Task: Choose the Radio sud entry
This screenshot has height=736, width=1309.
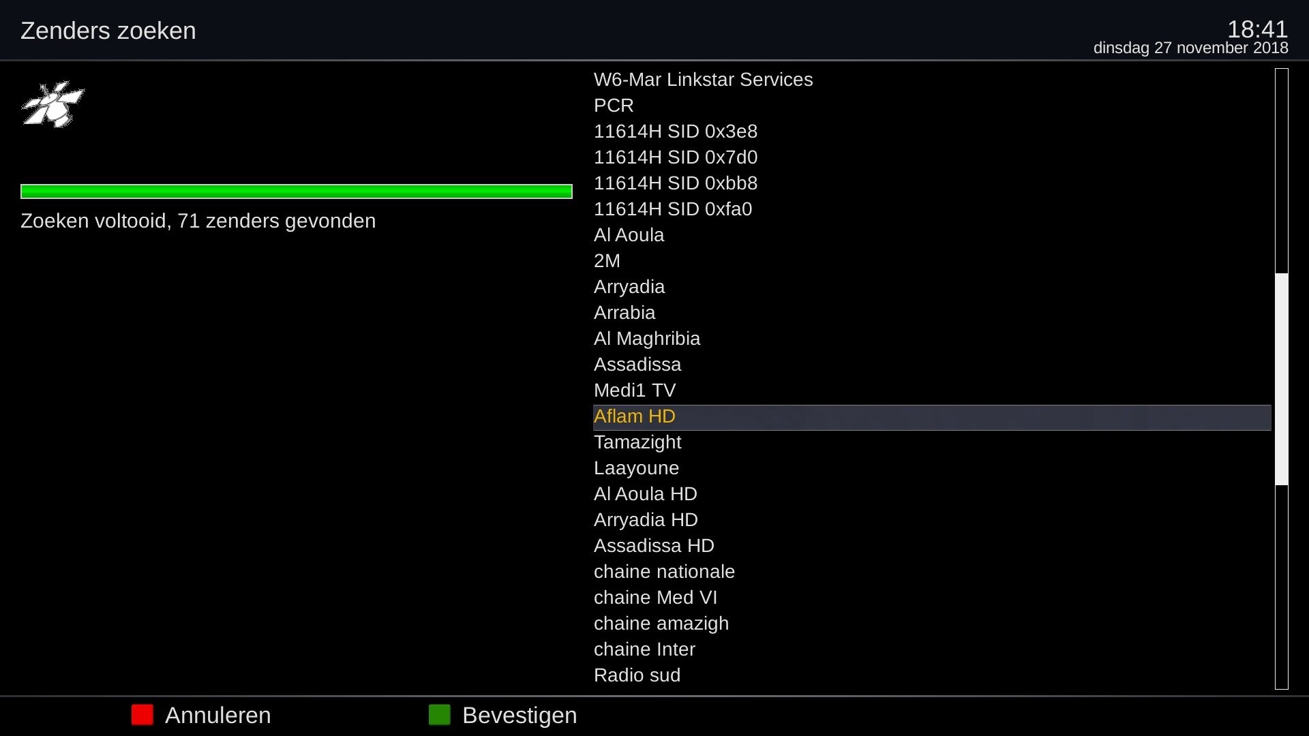Action: [637, 675]
